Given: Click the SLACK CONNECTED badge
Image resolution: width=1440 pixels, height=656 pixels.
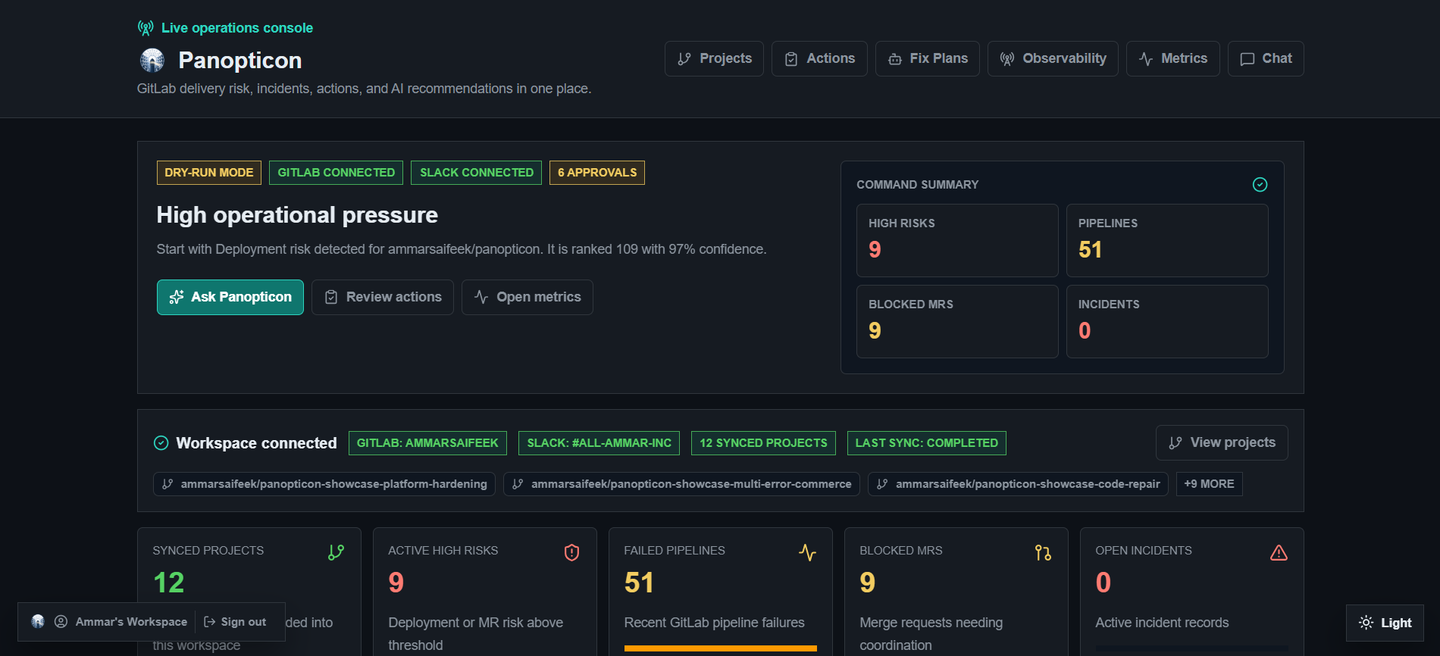Looking at the screenshot, I should tap(477, 173).
